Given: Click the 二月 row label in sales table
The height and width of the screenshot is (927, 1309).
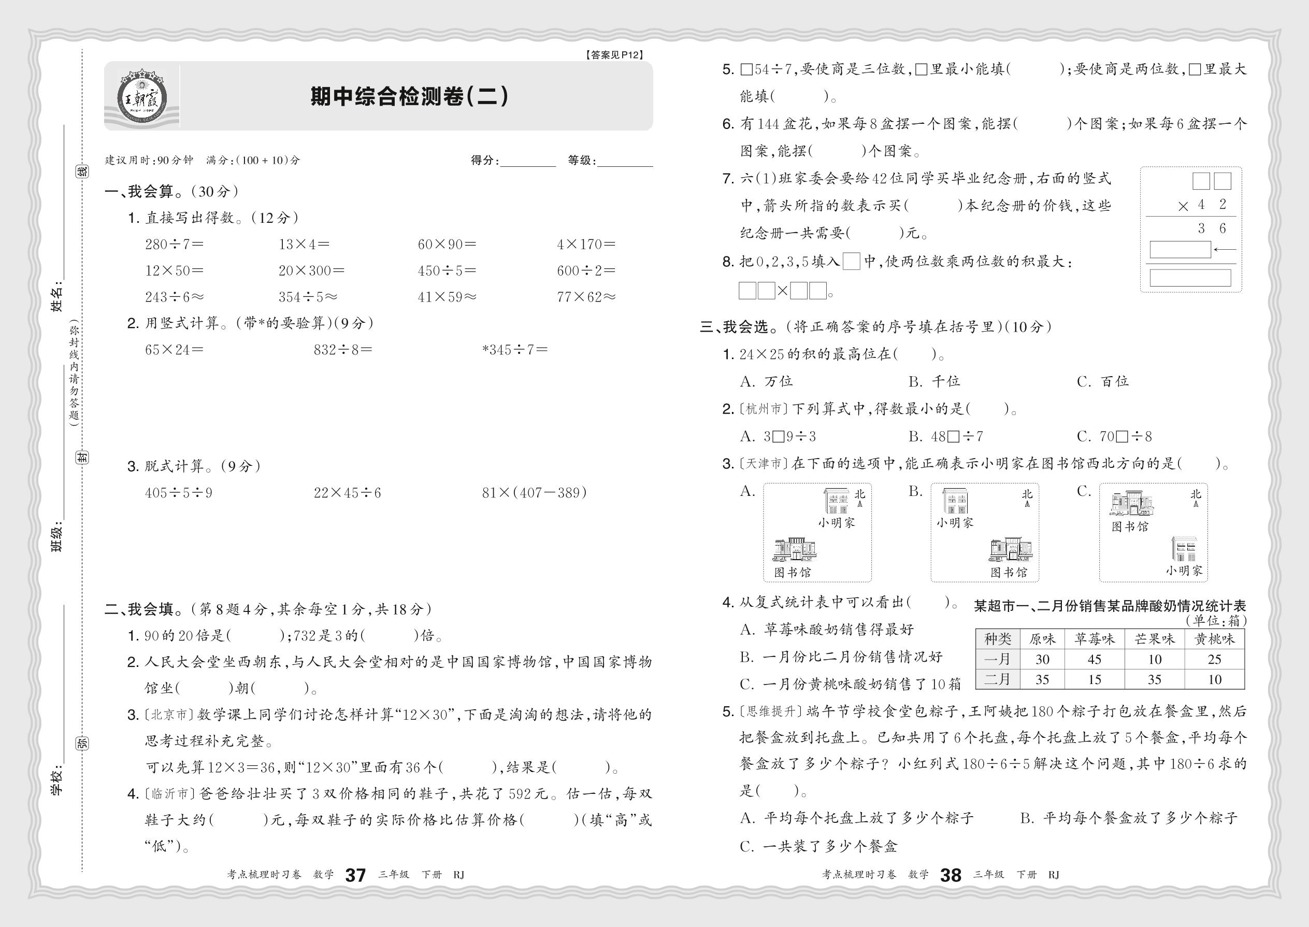Looking at the screenshot, I should point(997,679).
